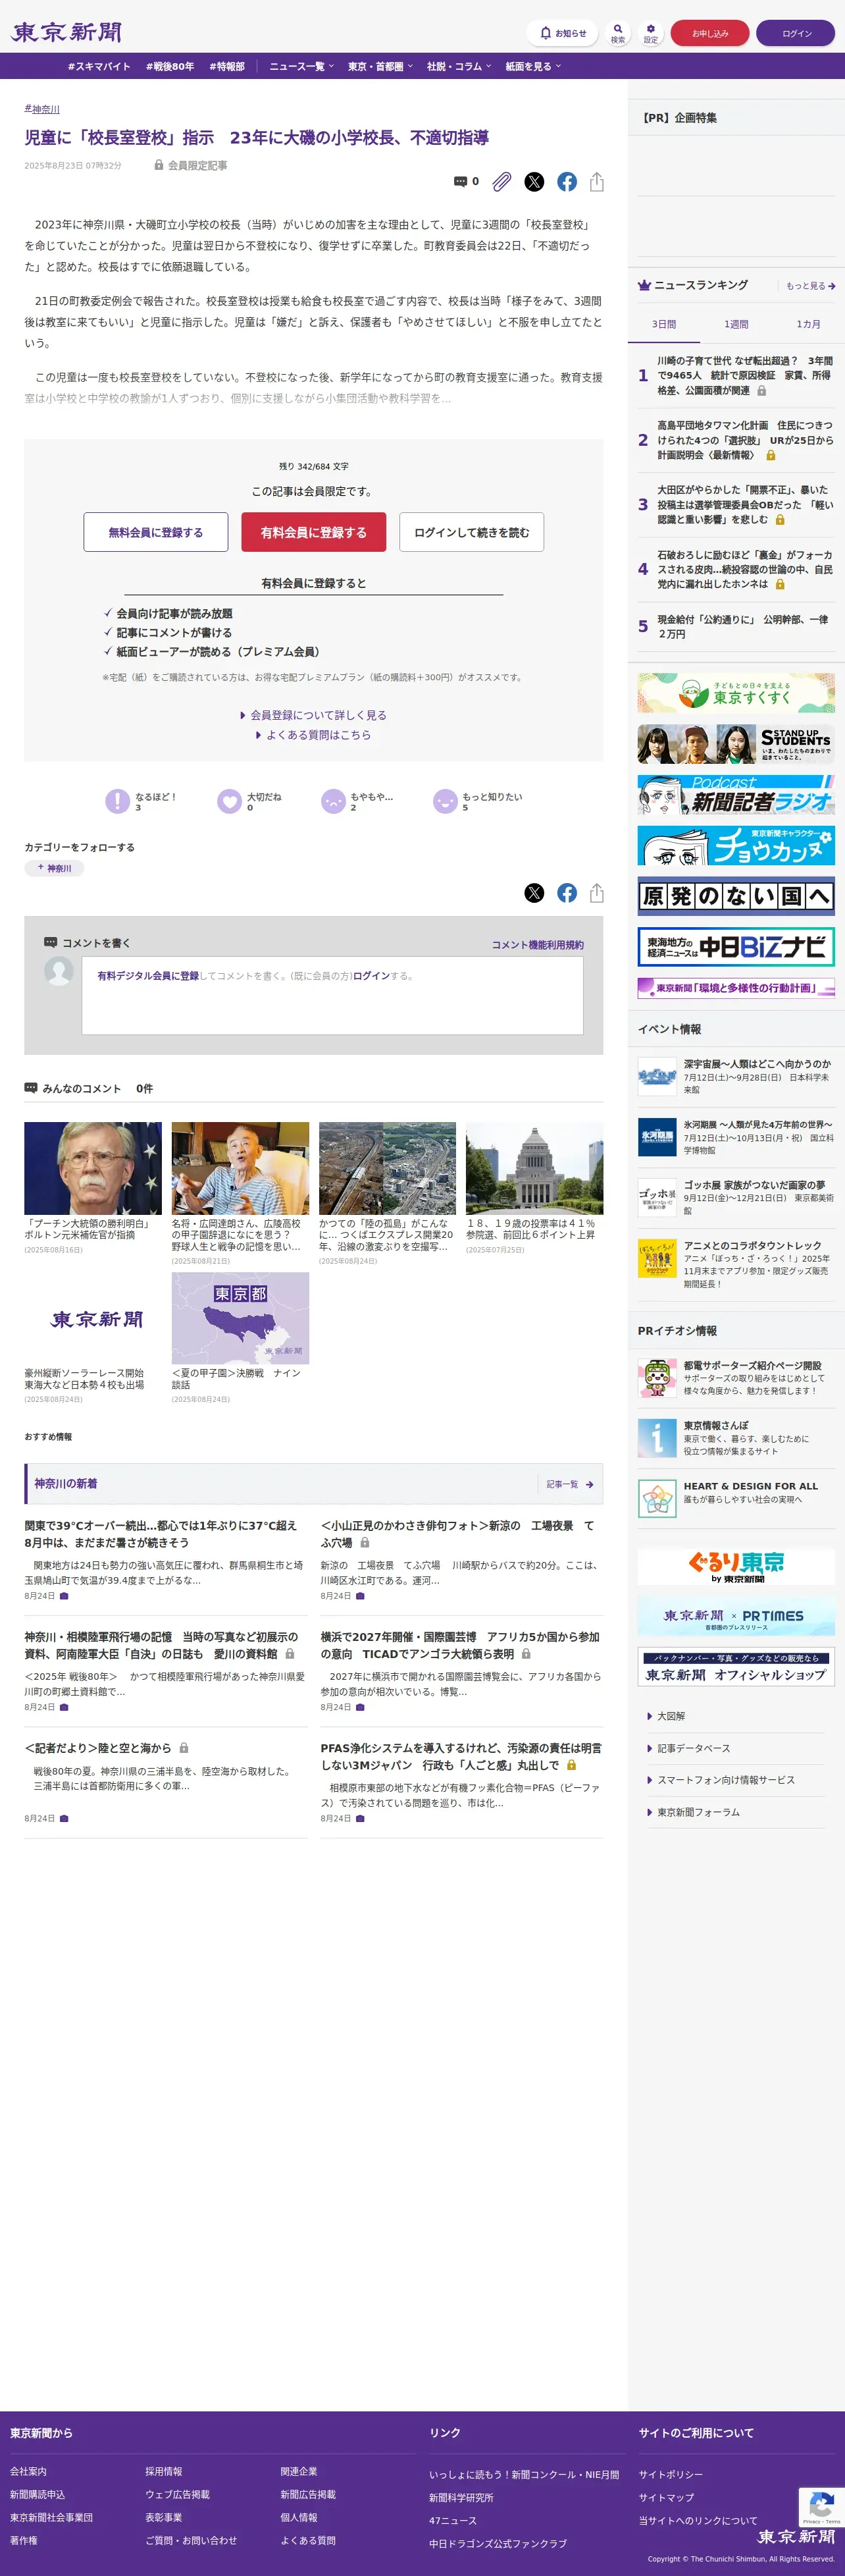
Task: Open コメント機能利用規約 link
Action: pos(537,945)
